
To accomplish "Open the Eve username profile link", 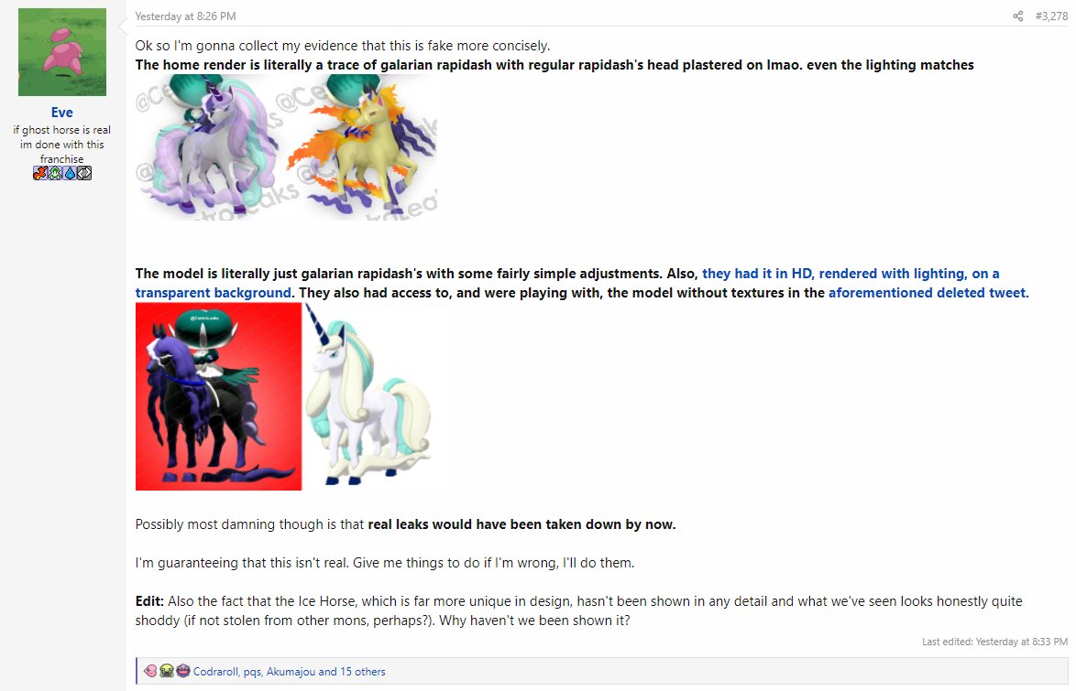I will (x=61, y=113).
